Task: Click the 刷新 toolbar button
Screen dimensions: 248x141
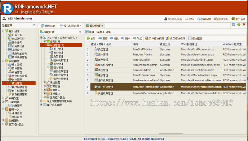Action: click(x=91, y=38)
